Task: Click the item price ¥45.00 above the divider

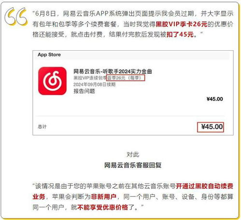Action: tap(215, 99)
